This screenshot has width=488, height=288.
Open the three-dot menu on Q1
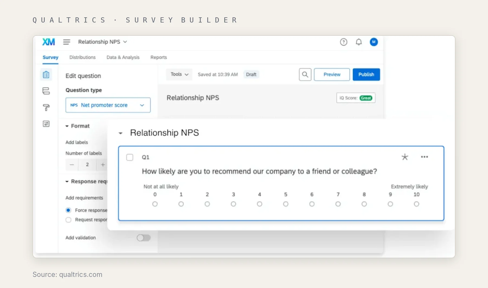coord(424,157)
